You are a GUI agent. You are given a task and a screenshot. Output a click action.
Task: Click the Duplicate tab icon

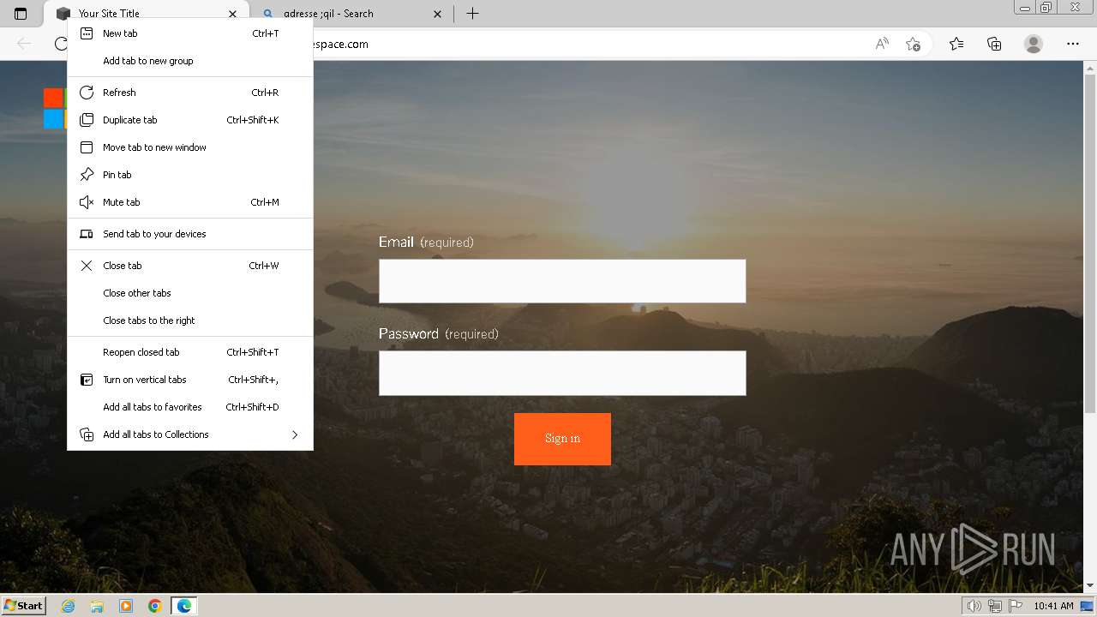(87, 120)
